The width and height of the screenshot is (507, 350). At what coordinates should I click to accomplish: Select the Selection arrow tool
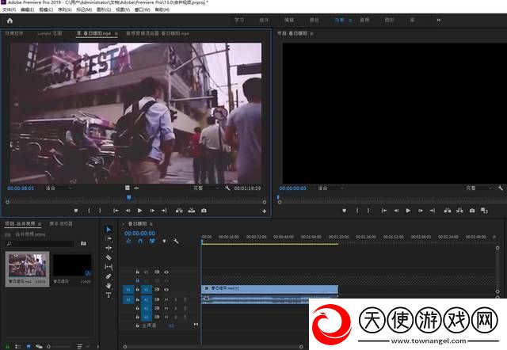click(x=109, y=230)
